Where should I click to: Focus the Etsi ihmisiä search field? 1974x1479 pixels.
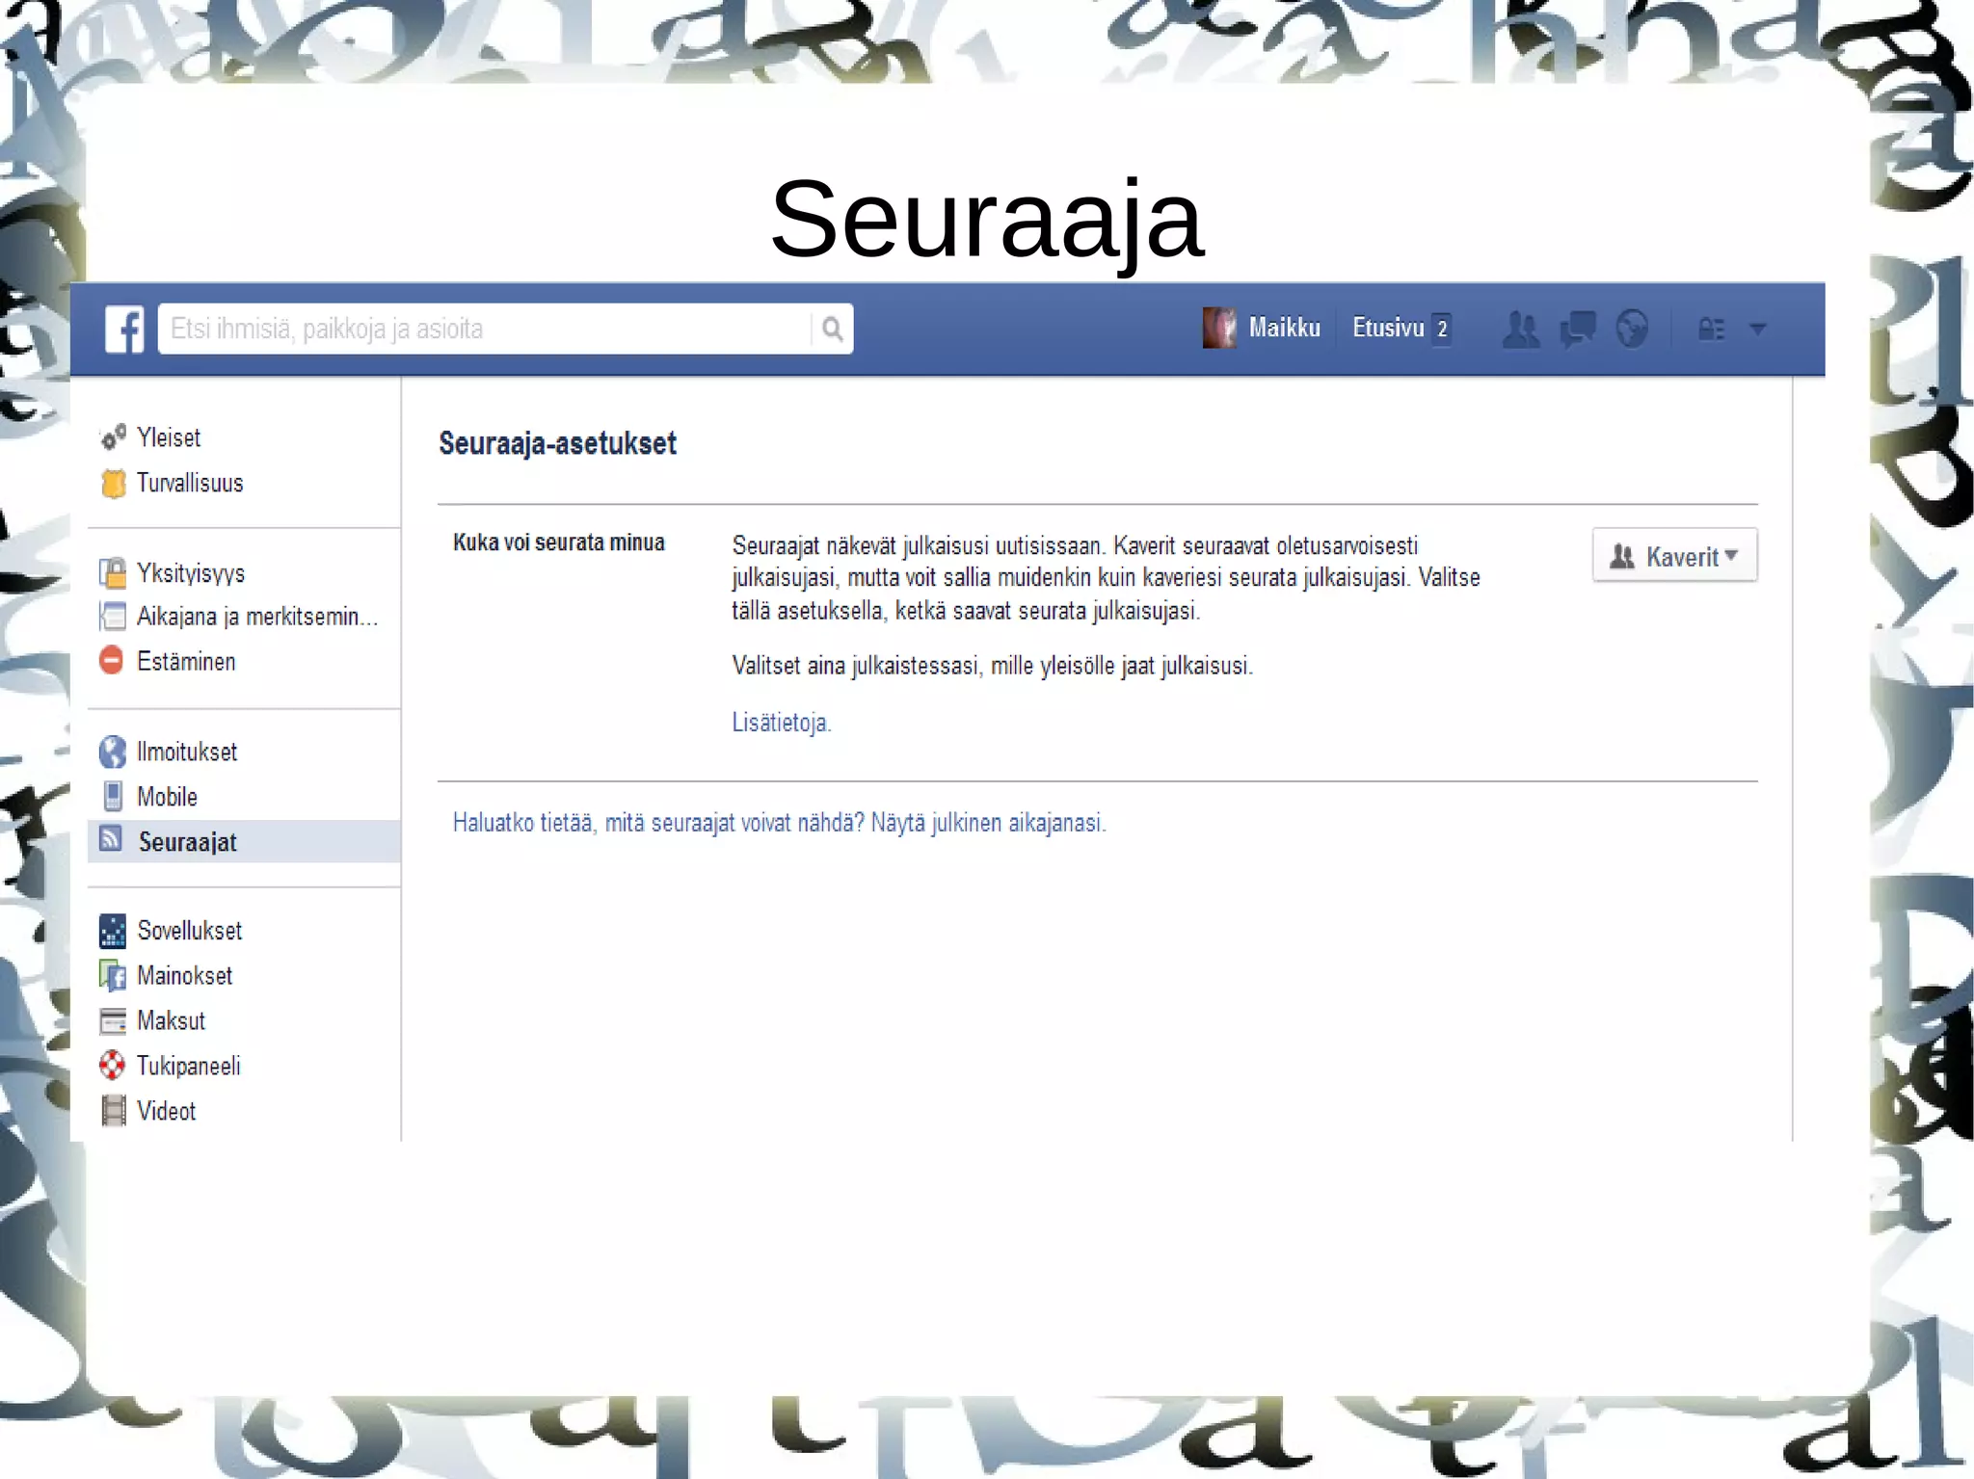click(x=482, y=330)
